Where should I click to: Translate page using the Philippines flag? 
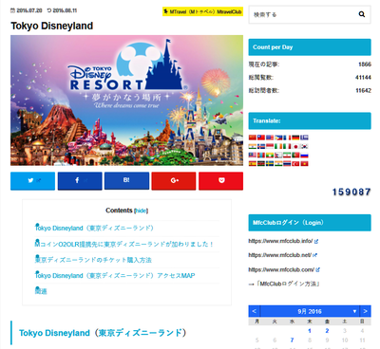pyautogui.click(x=278, y=138)
